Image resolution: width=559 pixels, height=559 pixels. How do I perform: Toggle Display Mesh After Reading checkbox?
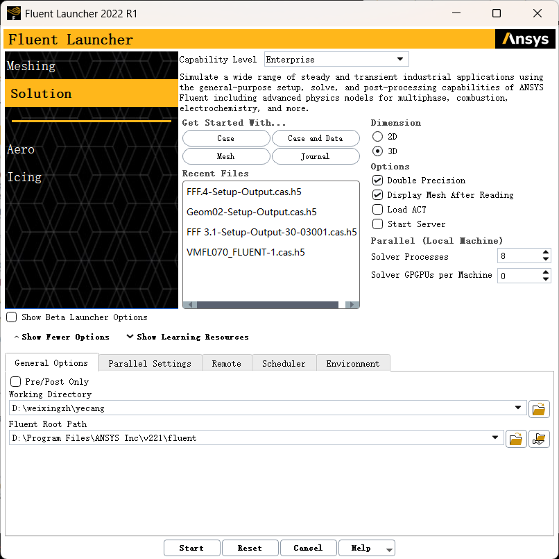click(x=377, y=195)
